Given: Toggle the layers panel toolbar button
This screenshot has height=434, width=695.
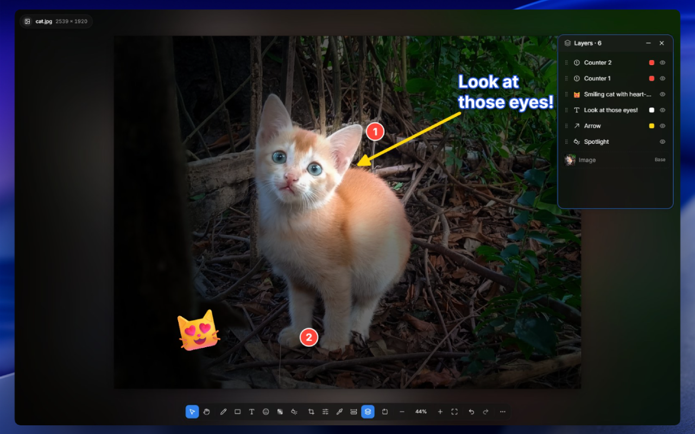Looking at the screenshot, I should pyautogui.click(x=368, y=412).
